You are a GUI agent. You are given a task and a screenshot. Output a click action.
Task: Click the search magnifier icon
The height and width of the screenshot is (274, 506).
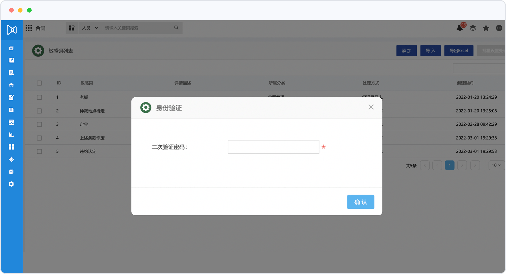tap(176, 28)
